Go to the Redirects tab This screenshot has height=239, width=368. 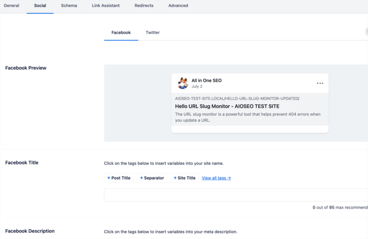(x=144, y=6)
